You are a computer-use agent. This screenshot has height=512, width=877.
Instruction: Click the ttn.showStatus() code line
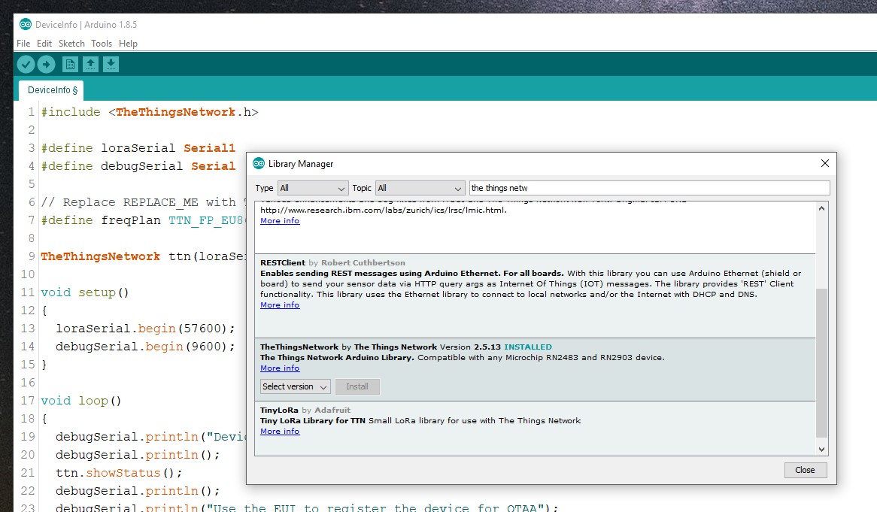tap(119, 472)
